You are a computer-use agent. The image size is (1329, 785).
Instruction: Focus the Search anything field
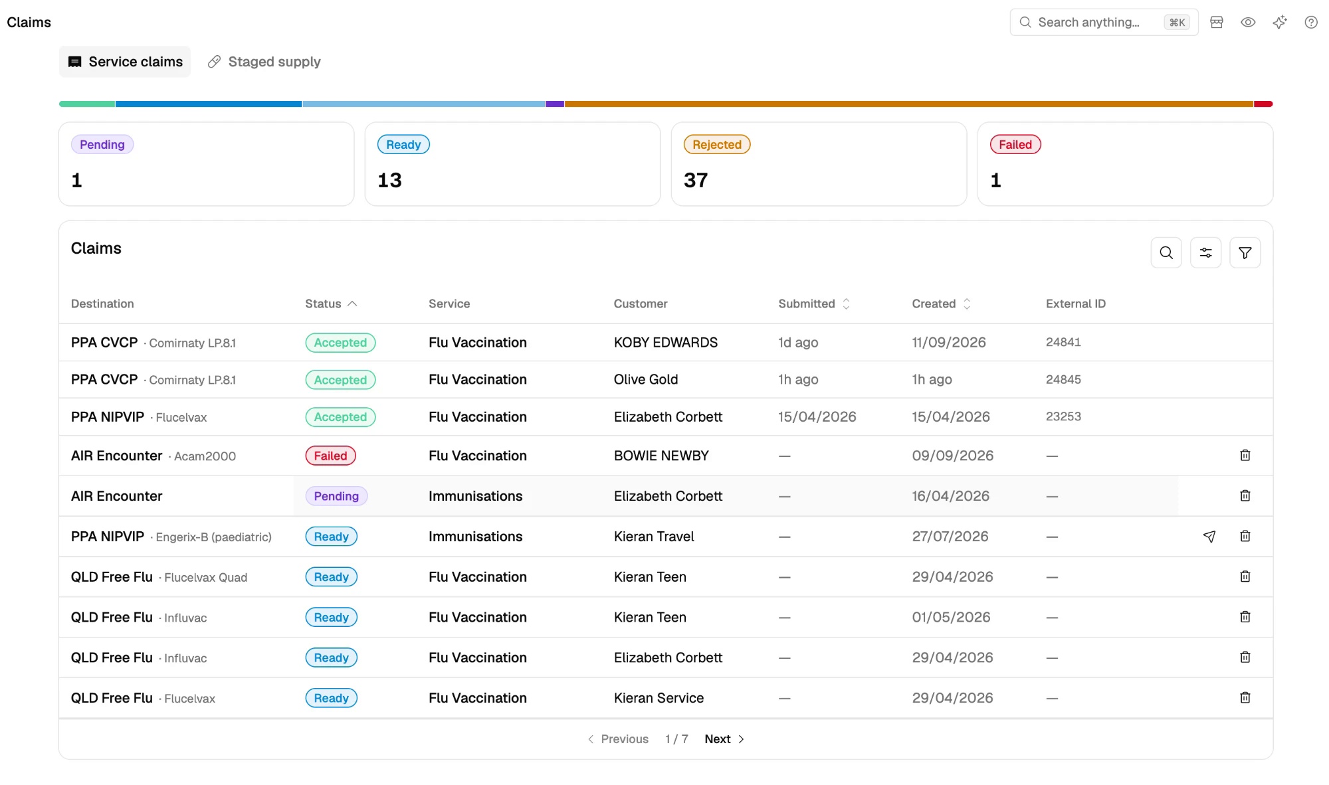pyautogui.click(x=1104, y=22)
